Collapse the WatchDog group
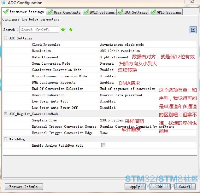This screenshot has width=200, height=193. coord(5,139)
